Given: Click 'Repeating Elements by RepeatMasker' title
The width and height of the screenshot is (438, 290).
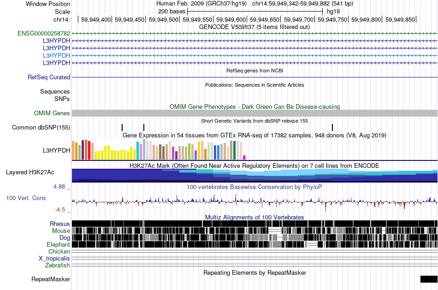Looking at the screenshot, I should tap(255, 272).
